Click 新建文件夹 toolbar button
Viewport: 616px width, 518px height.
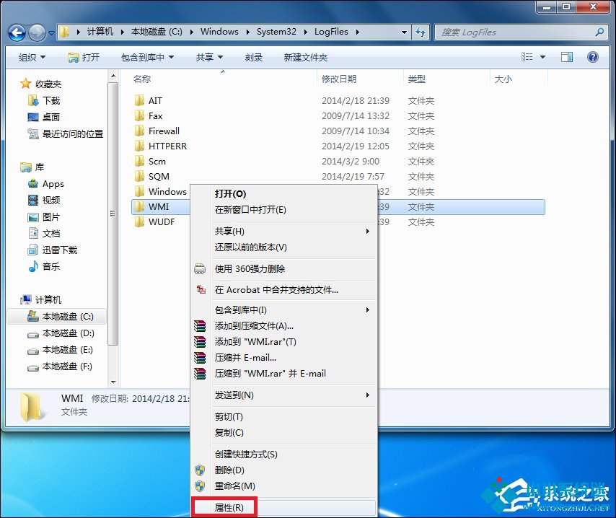306,58
